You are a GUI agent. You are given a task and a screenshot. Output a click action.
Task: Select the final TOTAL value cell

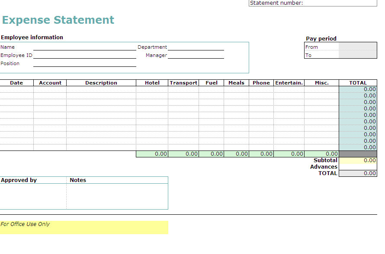click(358, 173)
